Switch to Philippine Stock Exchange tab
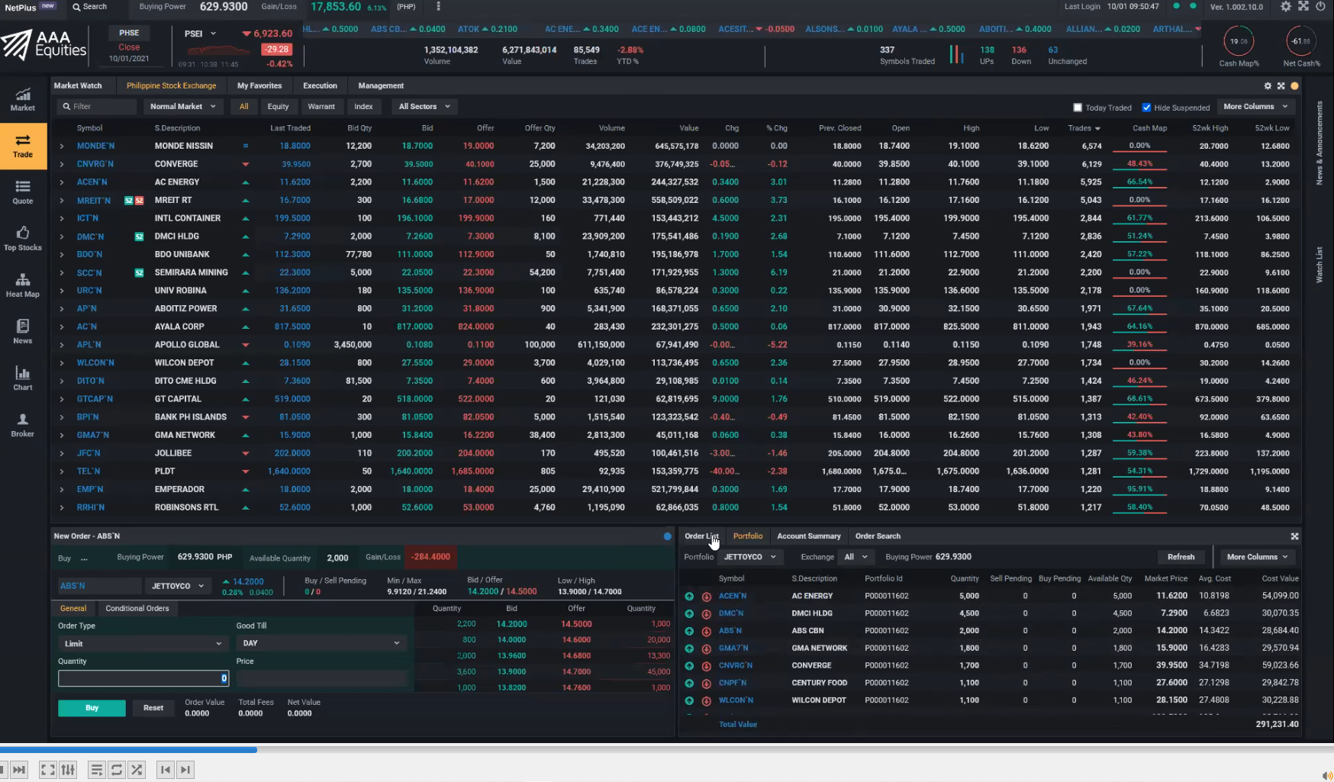 171,86
